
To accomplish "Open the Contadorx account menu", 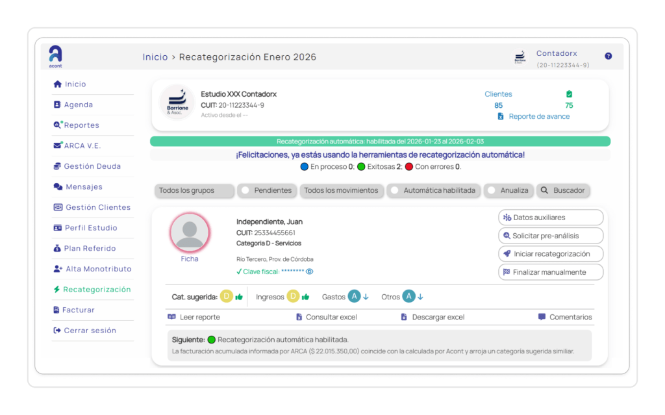I will (x=556, y=54).
